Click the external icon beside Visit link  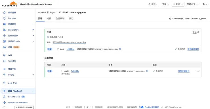pos(198,32)
